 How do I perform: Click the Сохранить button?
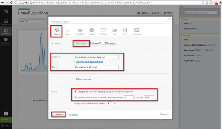tap(59, 114)
